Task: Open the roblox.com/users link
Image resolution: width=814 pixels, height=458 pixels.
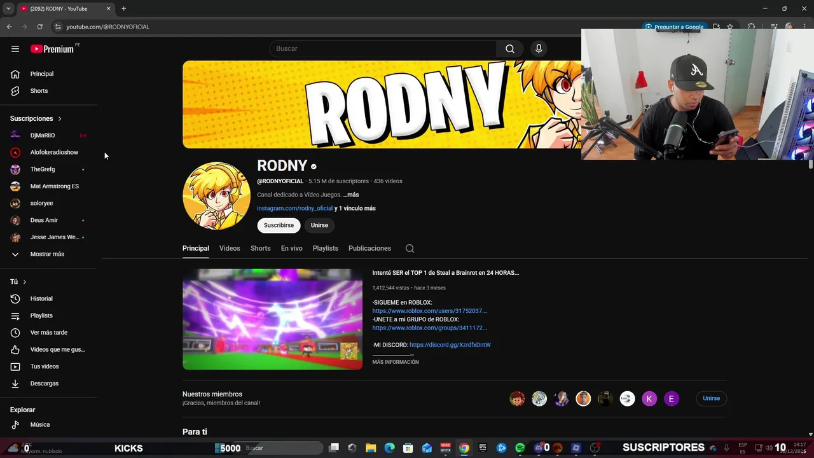Action: click(429, 311)
